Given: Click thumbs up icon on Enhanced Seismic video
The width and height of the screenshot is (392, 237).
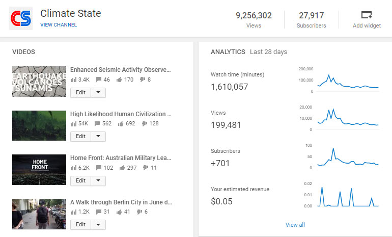Looking at the screenshot, I should point(120,80).
